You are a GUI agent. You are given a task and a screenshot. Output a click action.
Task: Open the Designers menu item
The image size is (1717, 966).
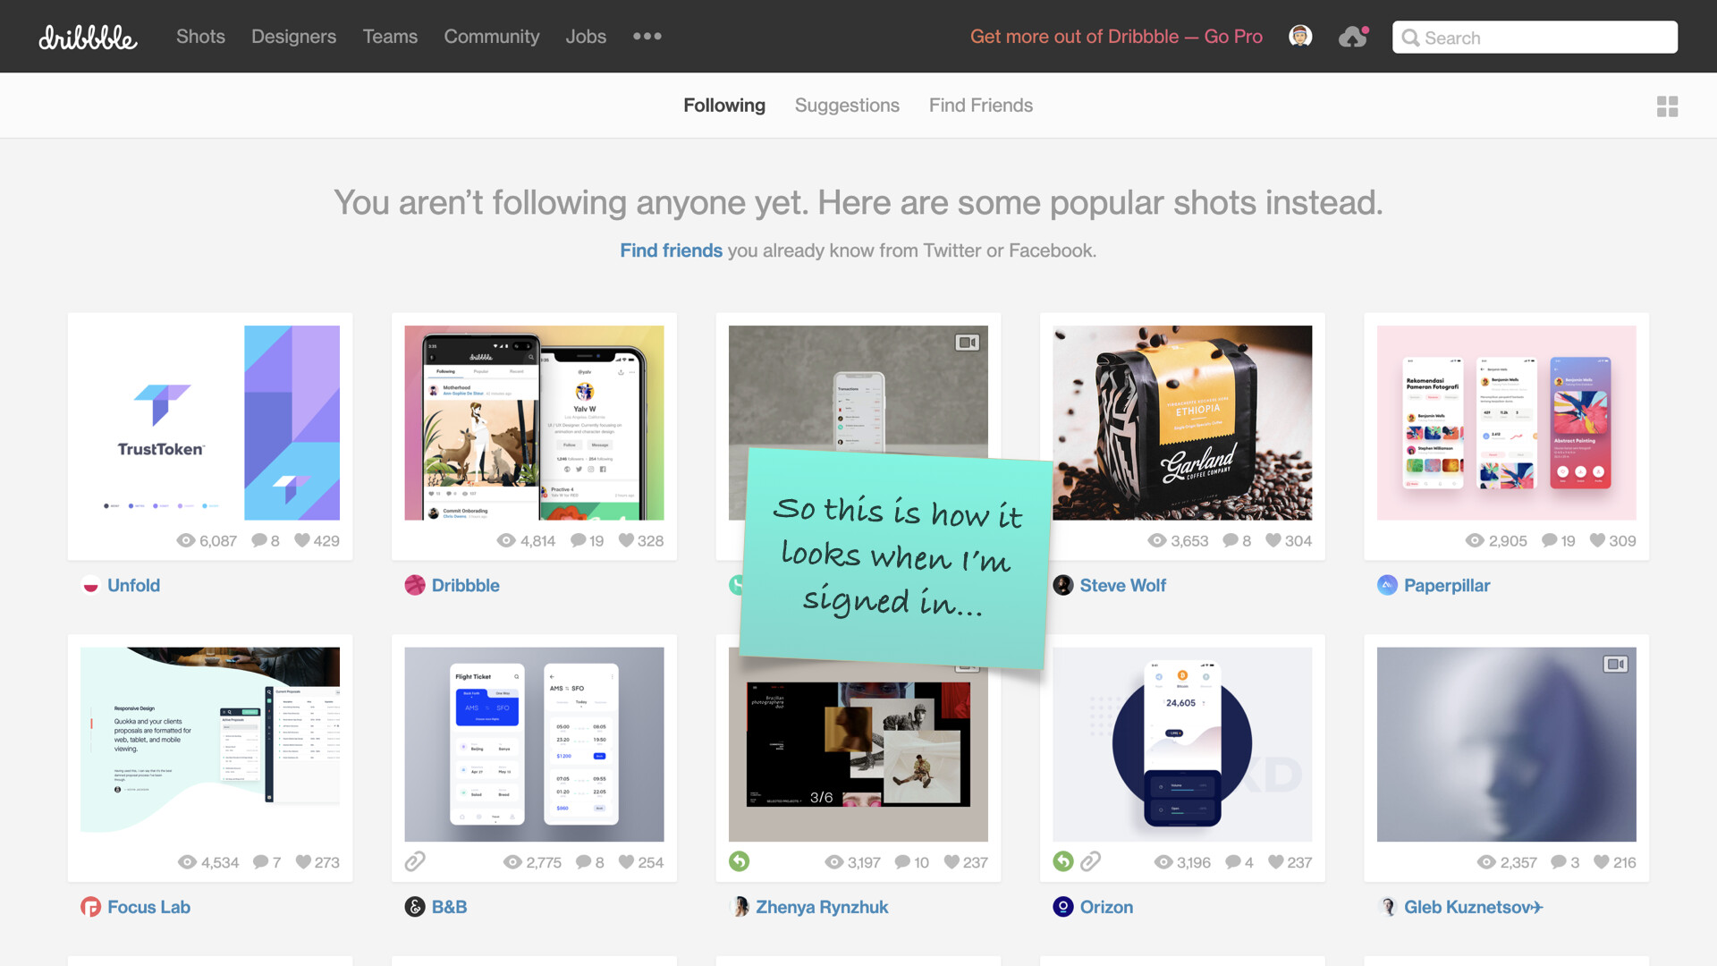click(293, 37)
